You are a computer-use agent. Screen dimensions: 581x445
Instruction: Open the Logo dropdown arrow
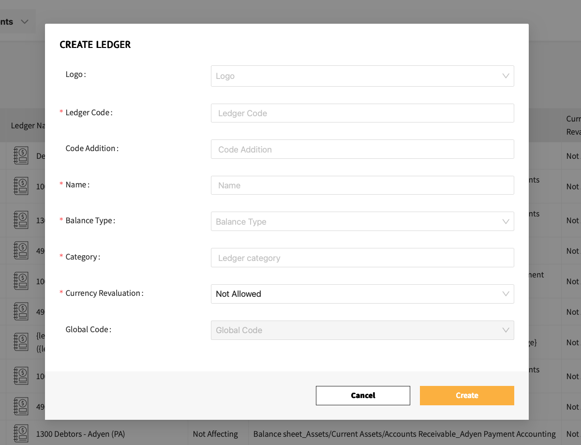click(x=506, y=76)
